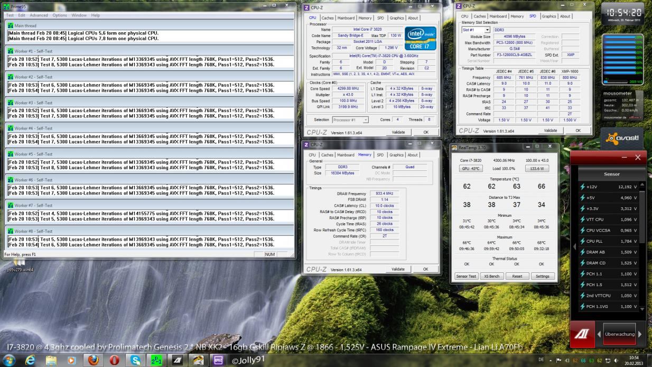This screenshot has height=367, width=652.
Task: Click the clock gadget showing 10:54:20
Action: 622,14
